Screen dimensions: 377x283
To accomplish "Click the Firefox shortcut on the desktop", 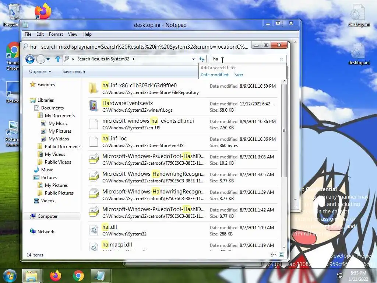I will click(x=43, y=11).
